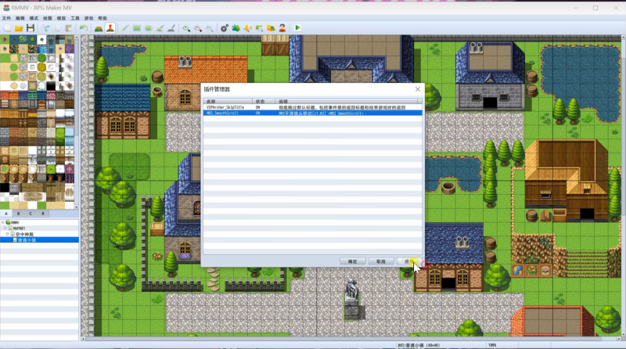Select the Shadow Pen tool

pos(171,28)
